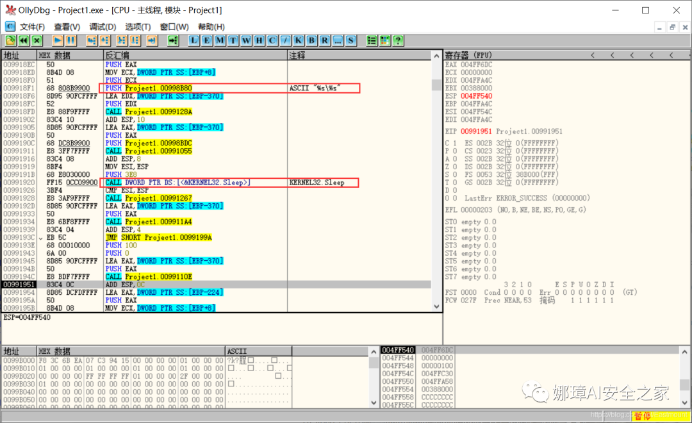Toggle the D direction flag value
The height and width of the screenshot is (423, 692).
tap(455, 190)
